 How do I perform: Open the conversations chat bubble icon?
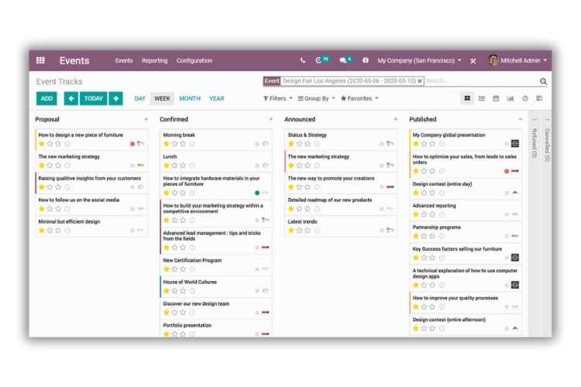pyautogui.click(x=346, y=60)
